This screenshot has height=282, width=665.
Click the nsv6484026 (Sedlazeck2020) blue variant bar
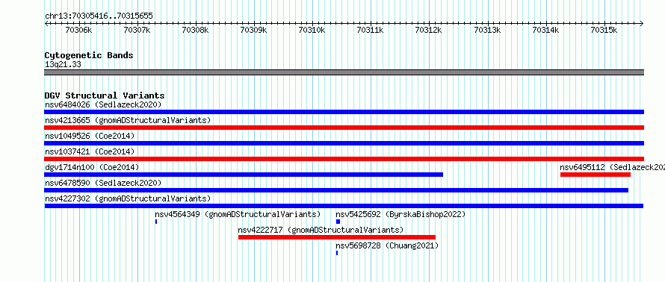pos(344,112)
